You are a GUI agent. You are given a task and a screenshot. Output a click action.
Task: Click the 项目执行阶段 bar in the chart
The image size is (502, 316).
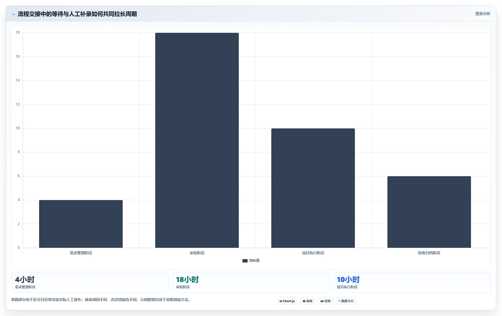313,188
